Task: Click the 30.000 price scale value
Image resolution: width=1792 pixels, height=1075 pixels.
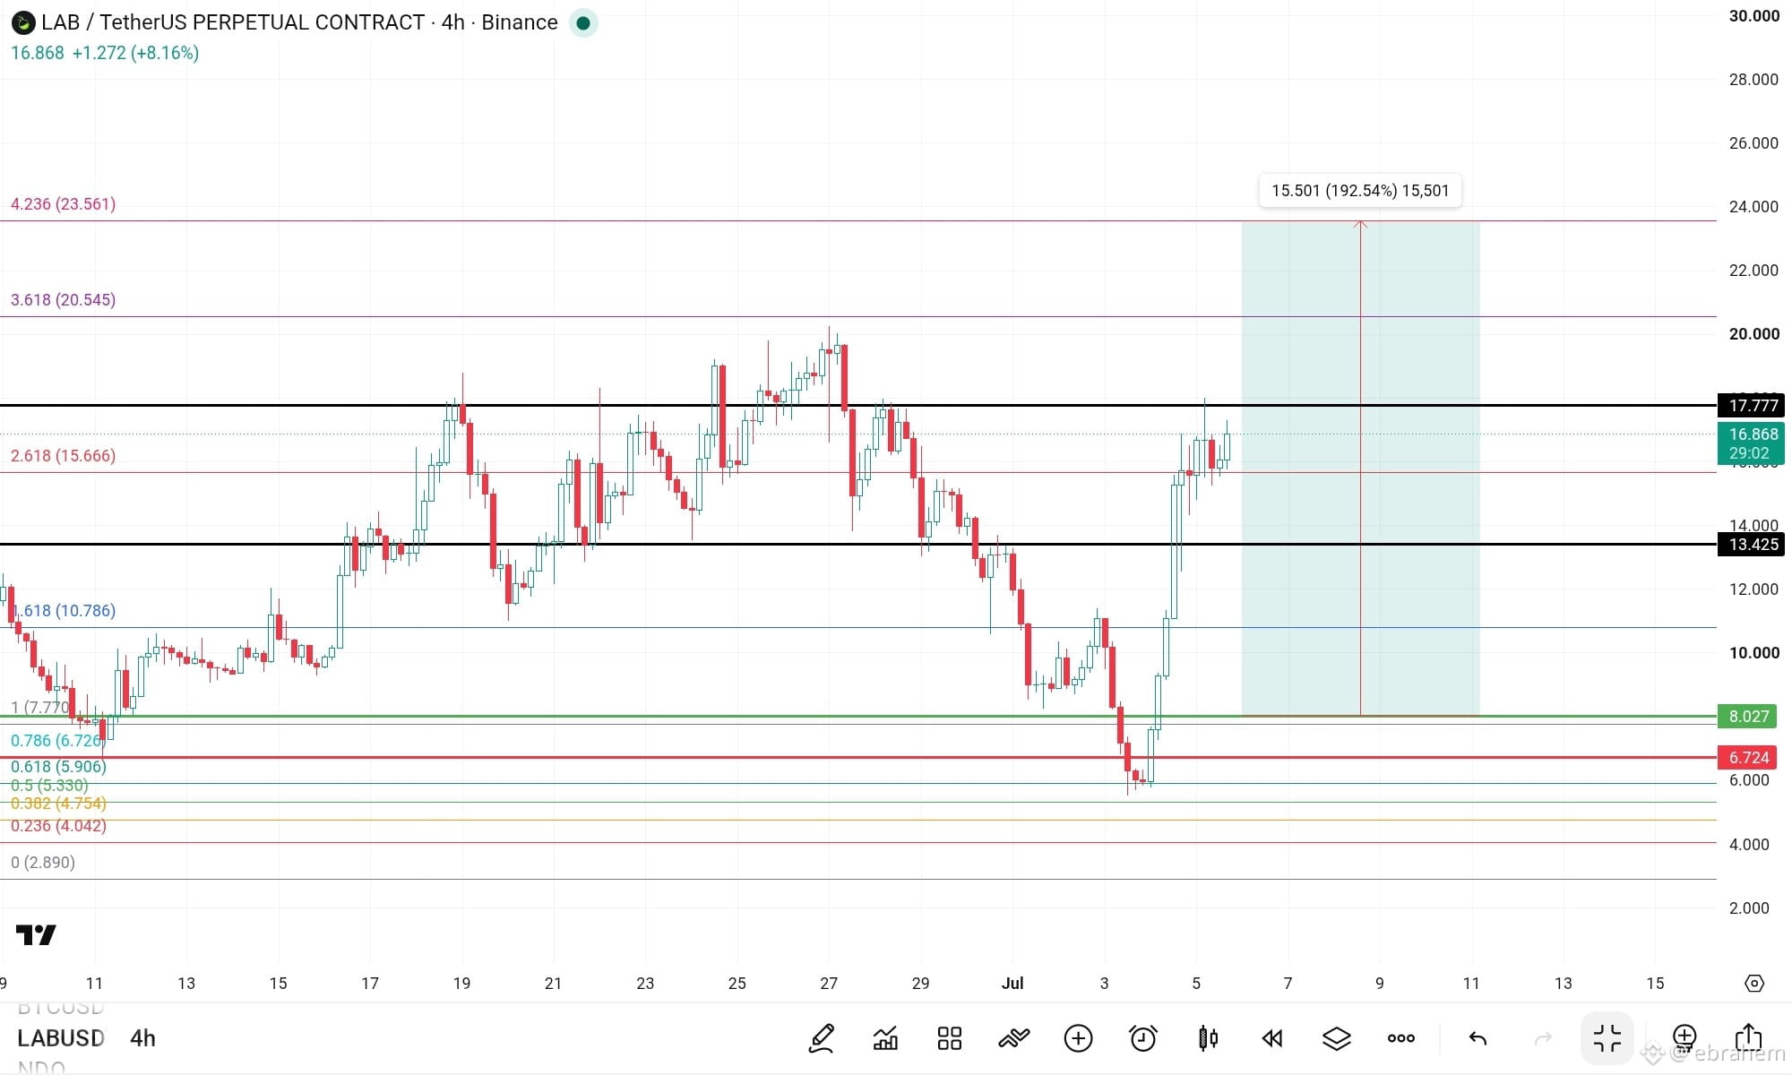Action: tap(1753, 16)
